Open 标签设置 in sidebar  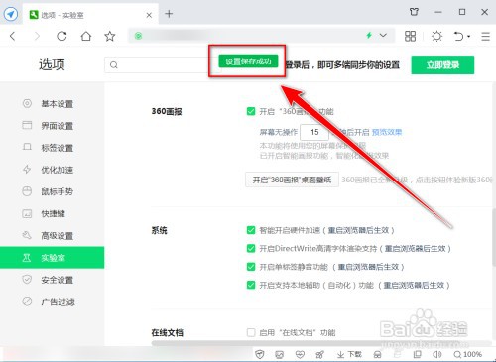click(x=52, y=148)
